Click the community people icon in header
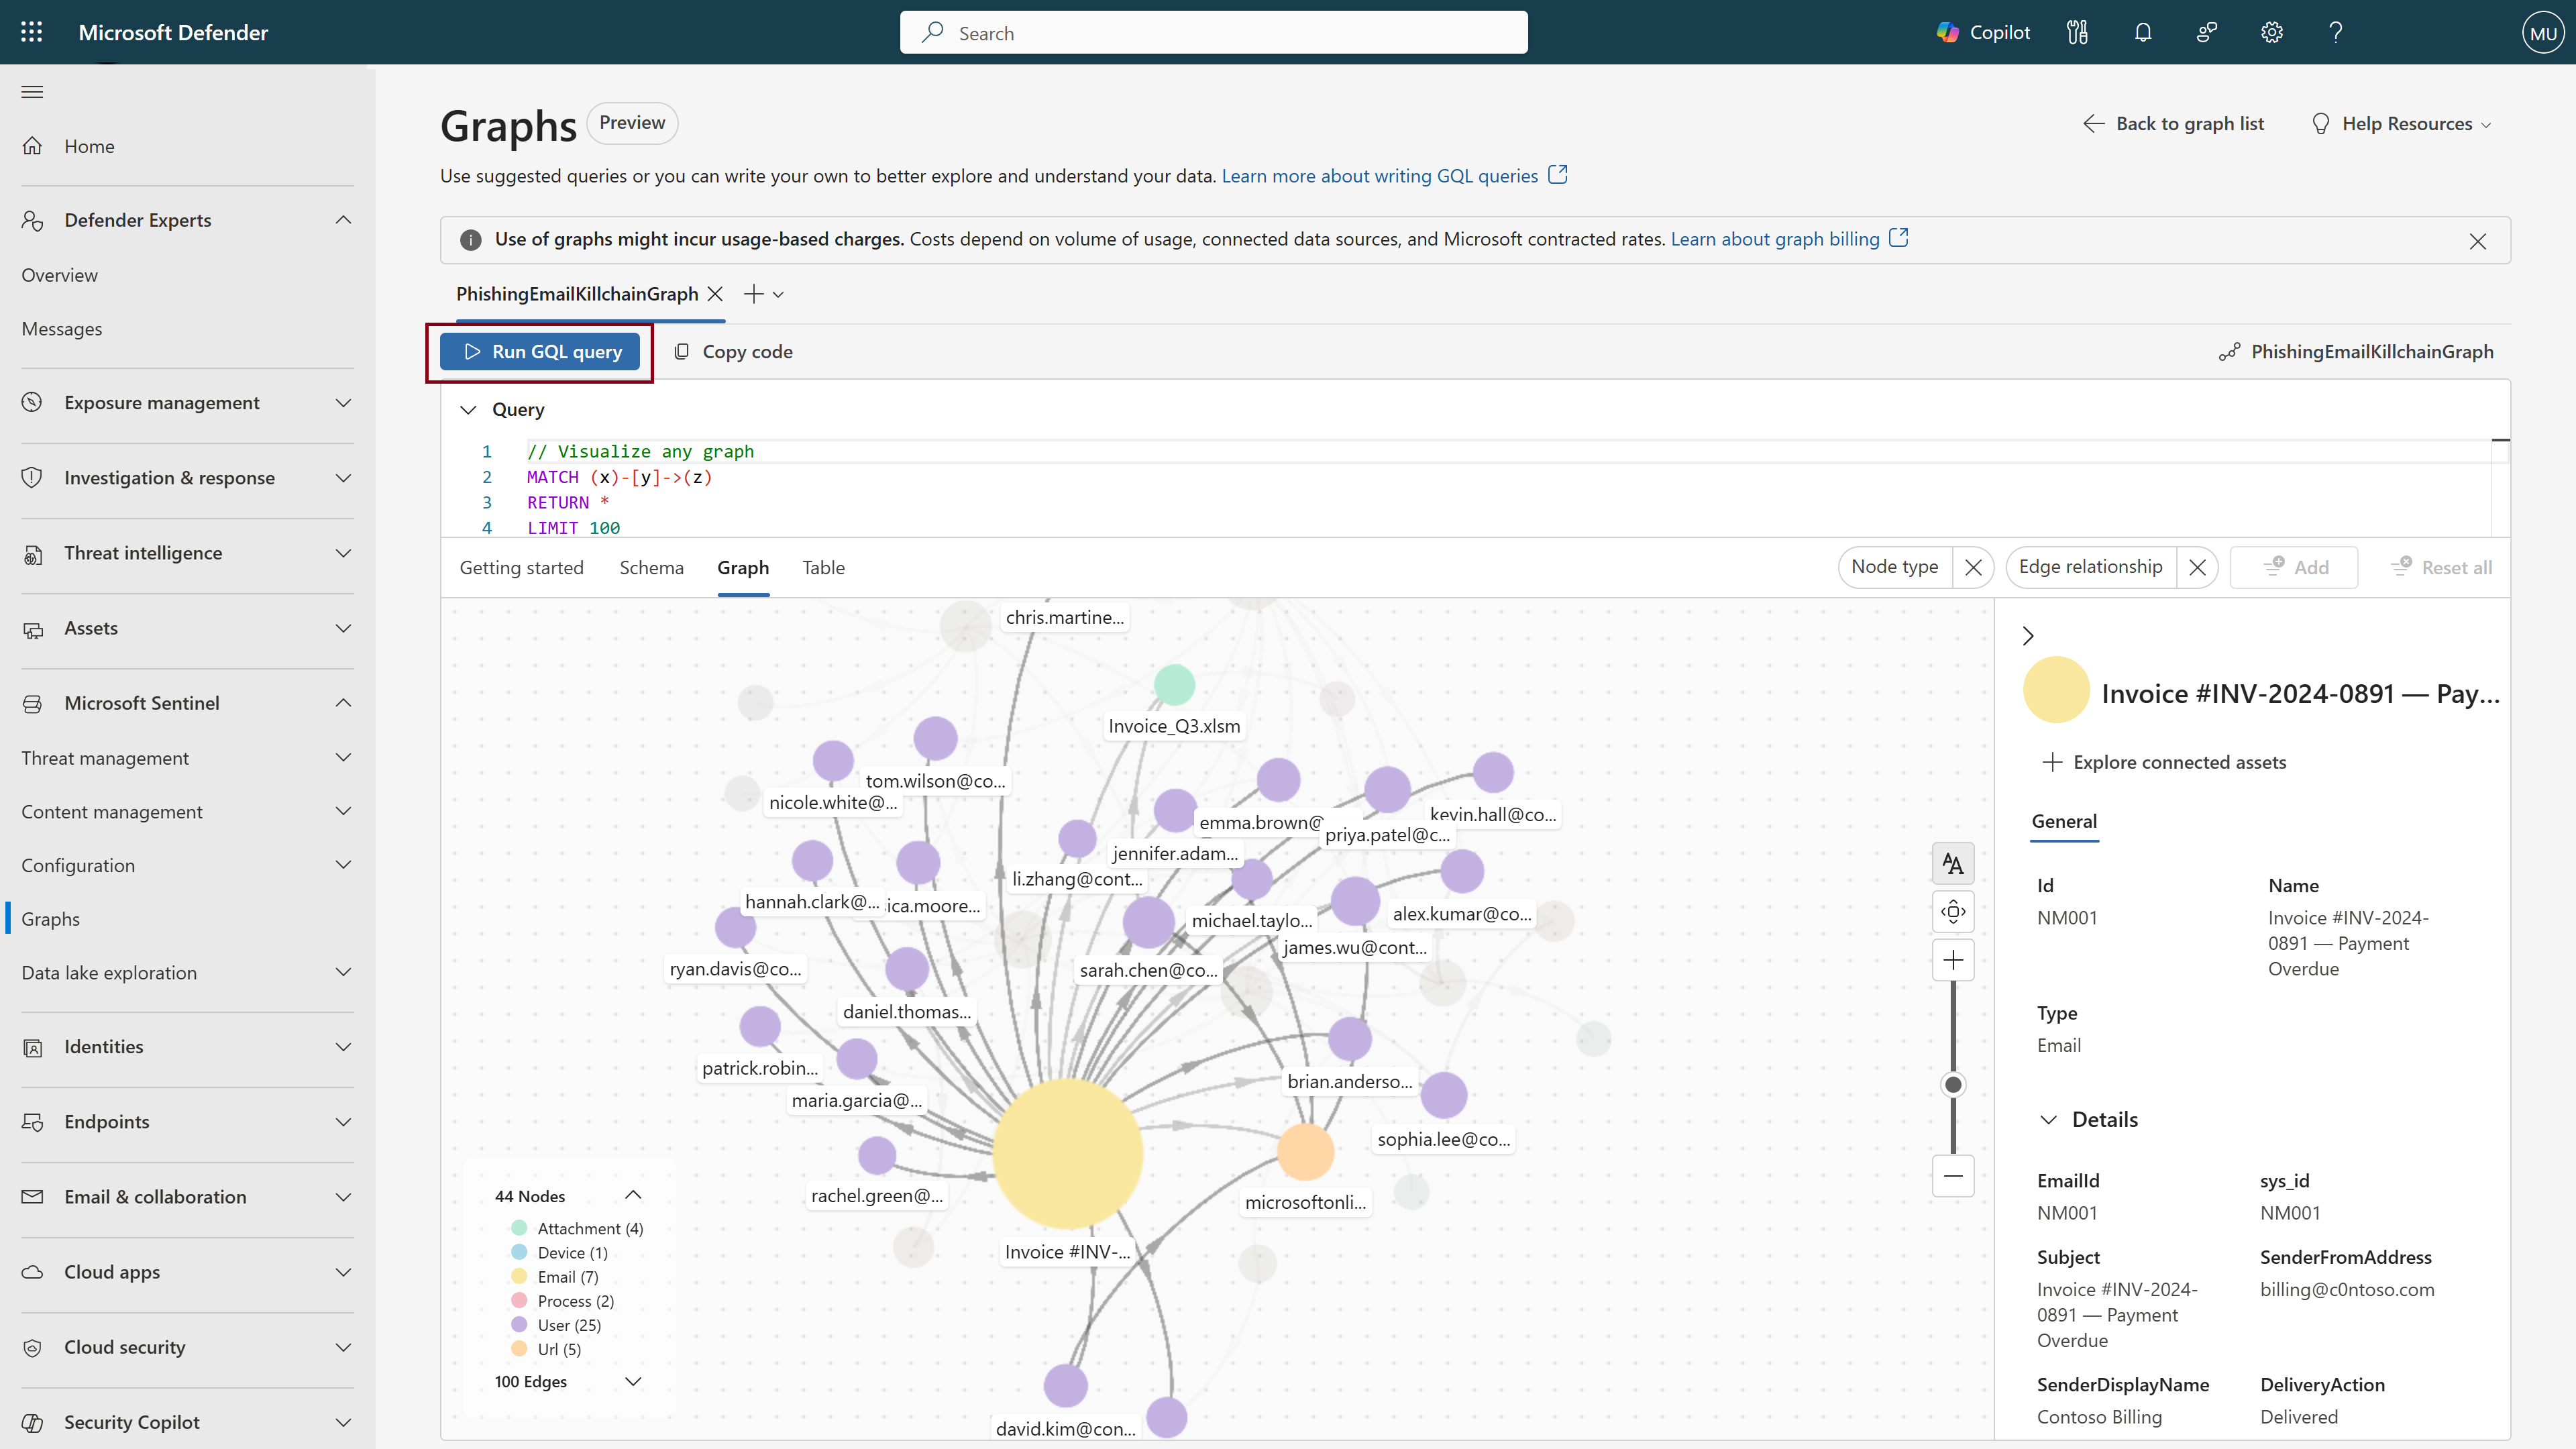The height and width of the screenshot is (1449, 2576). point(2207,32)
